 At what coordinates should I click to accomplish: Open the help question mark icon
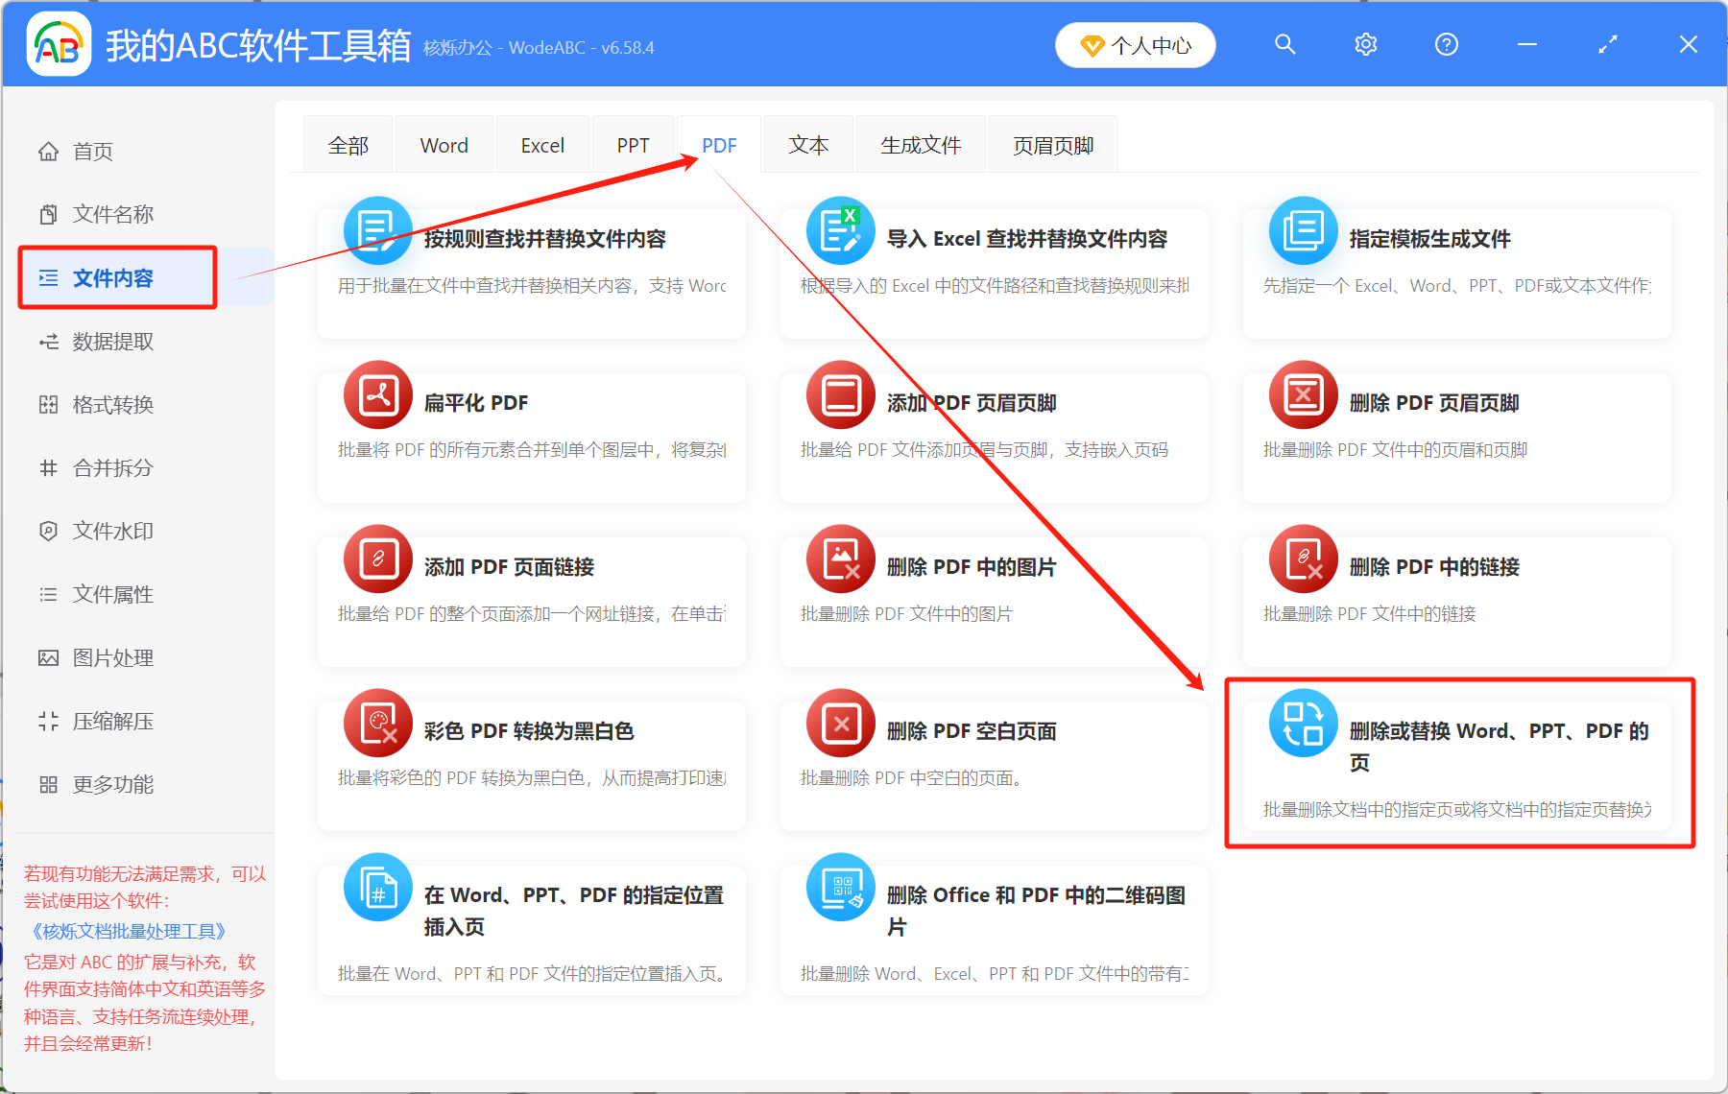pyautogui.click(x=1446, y=44)
